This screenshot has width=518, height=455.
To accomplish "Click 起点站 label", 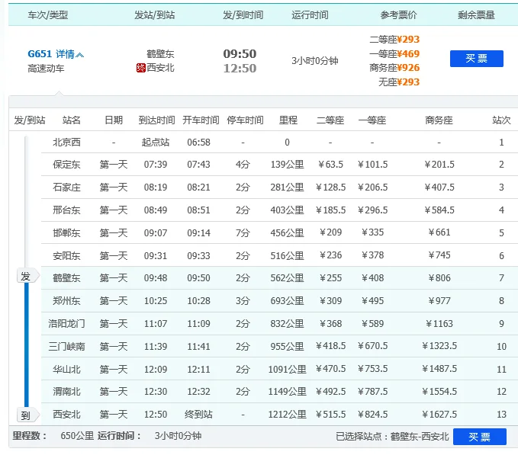I will pos(156,143).
